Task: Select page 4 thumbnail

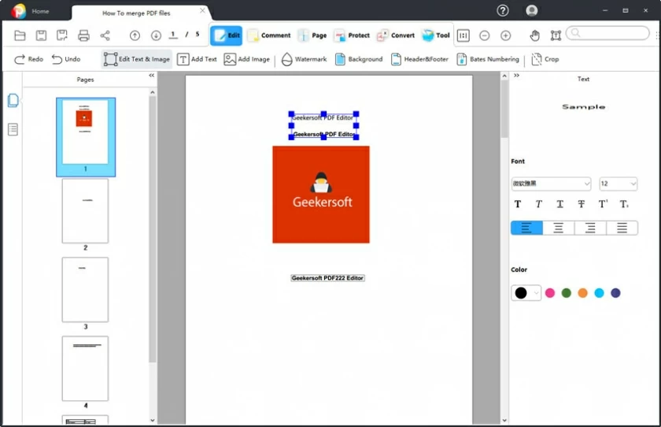Action: click(x=85, y=369)
